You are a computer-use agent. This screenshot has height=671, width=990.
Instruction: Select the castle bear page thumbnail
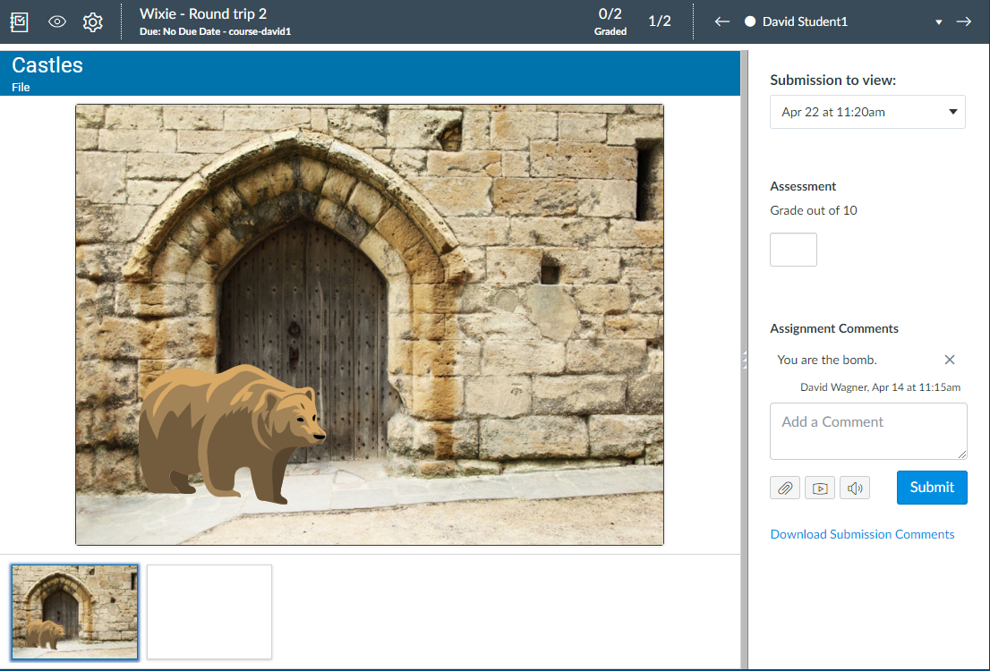(x=74, y=612)
